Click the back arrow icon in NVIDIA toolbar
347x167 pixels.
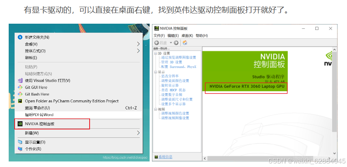[x=156, y=43]
